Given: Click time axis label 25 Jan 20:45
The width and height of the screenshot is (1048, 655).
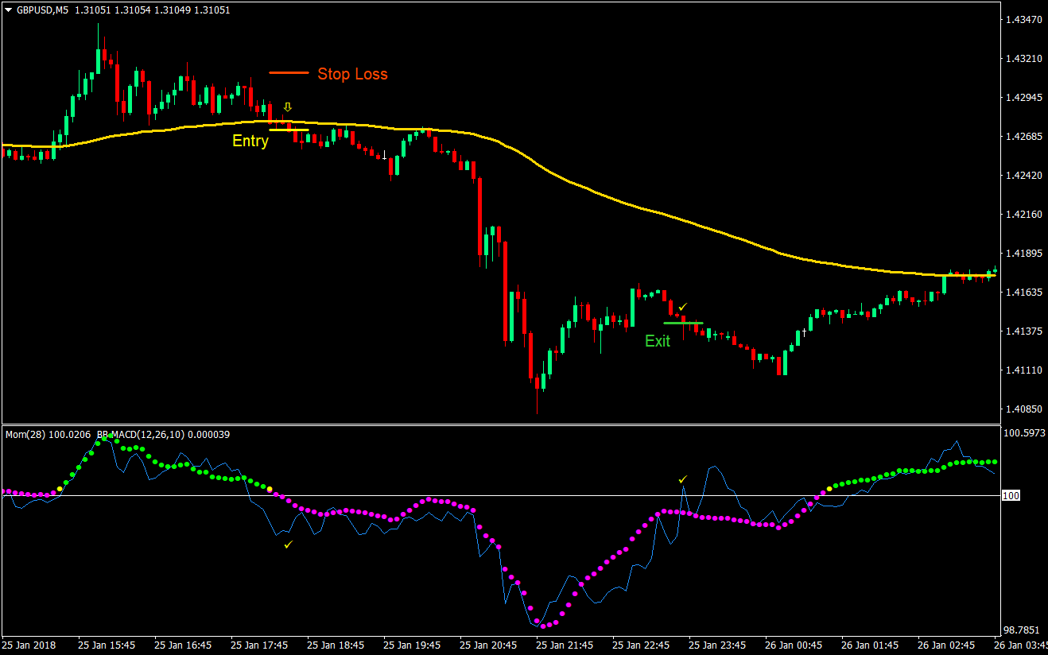Looking at the screenshot, I should click(488, 645).
